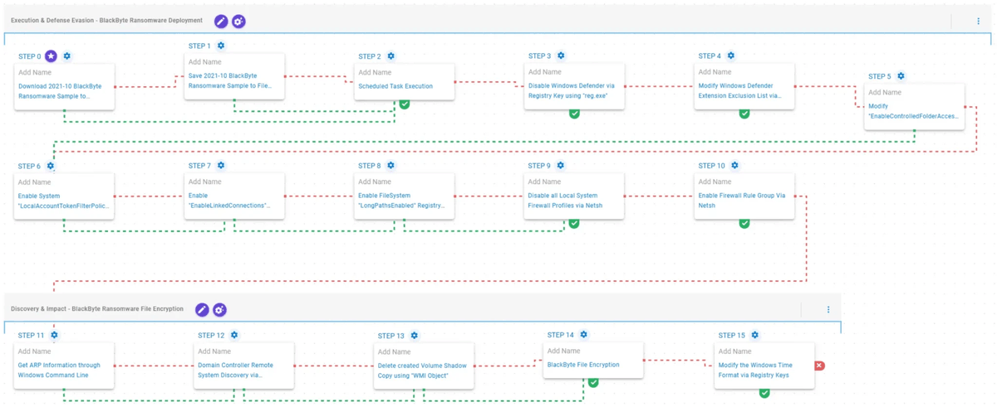Click the pencil edit icon beside Discovery & Impact title
The height and width of the screenshot is (407, 997).
(202, 309)
